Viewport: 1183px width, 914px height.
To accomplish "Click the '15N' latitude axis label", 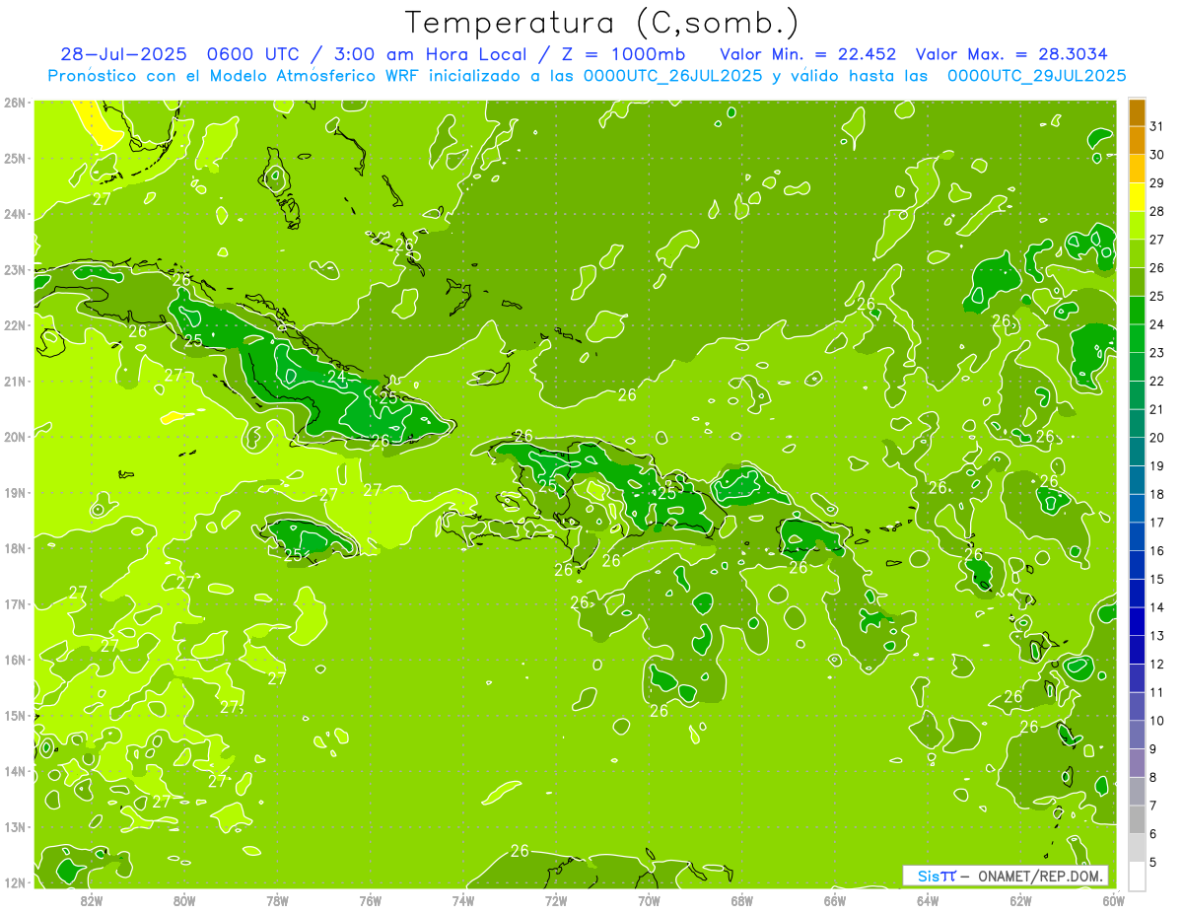I will (15, 715).
